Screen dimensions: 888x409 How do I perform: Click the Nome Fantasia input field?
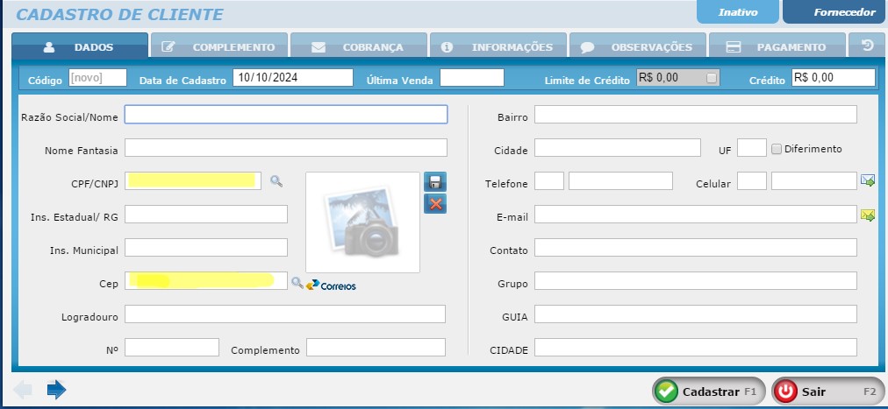pyautogui.click(x=286, y=147)
